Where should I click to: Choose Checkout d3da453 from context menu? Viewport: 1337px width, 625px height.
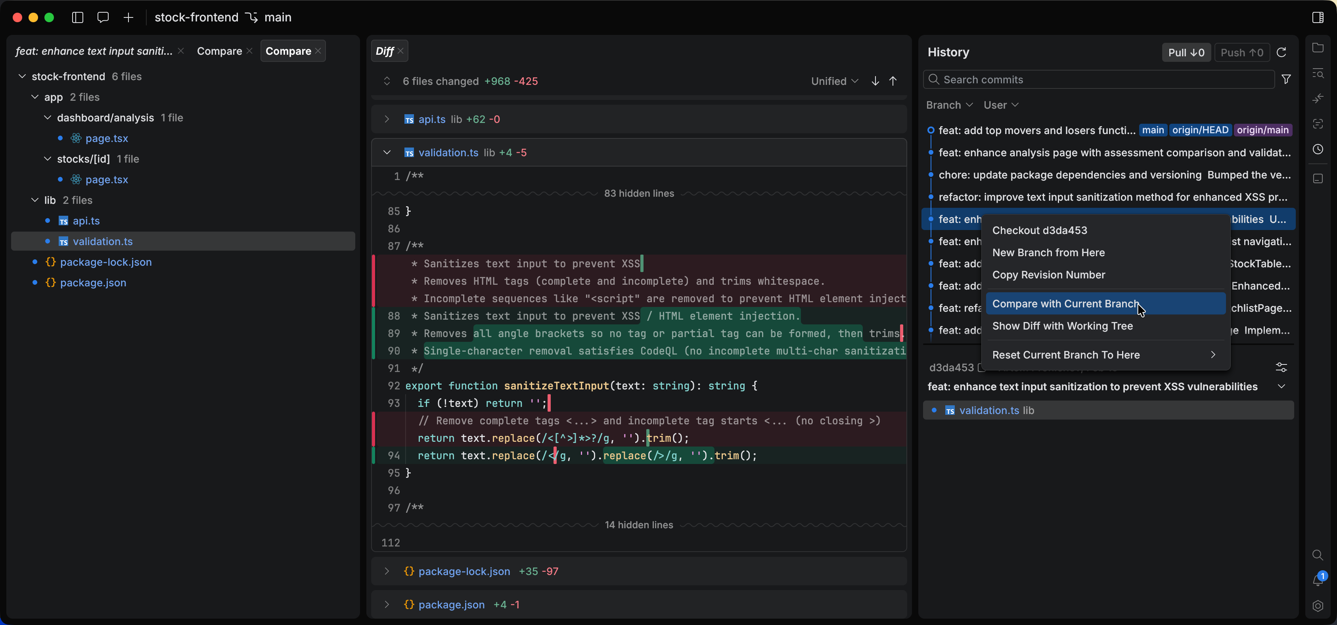click(1039, 230)
